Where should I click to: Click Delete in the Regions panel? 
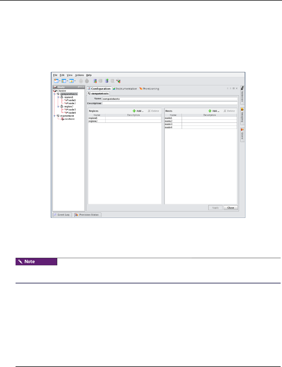(x=153, y=111)
